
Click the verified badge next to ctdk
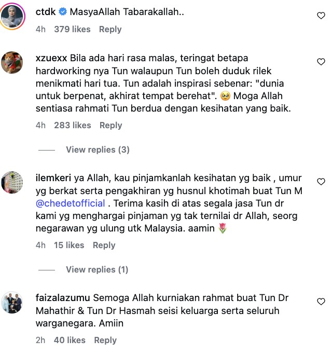63,12
